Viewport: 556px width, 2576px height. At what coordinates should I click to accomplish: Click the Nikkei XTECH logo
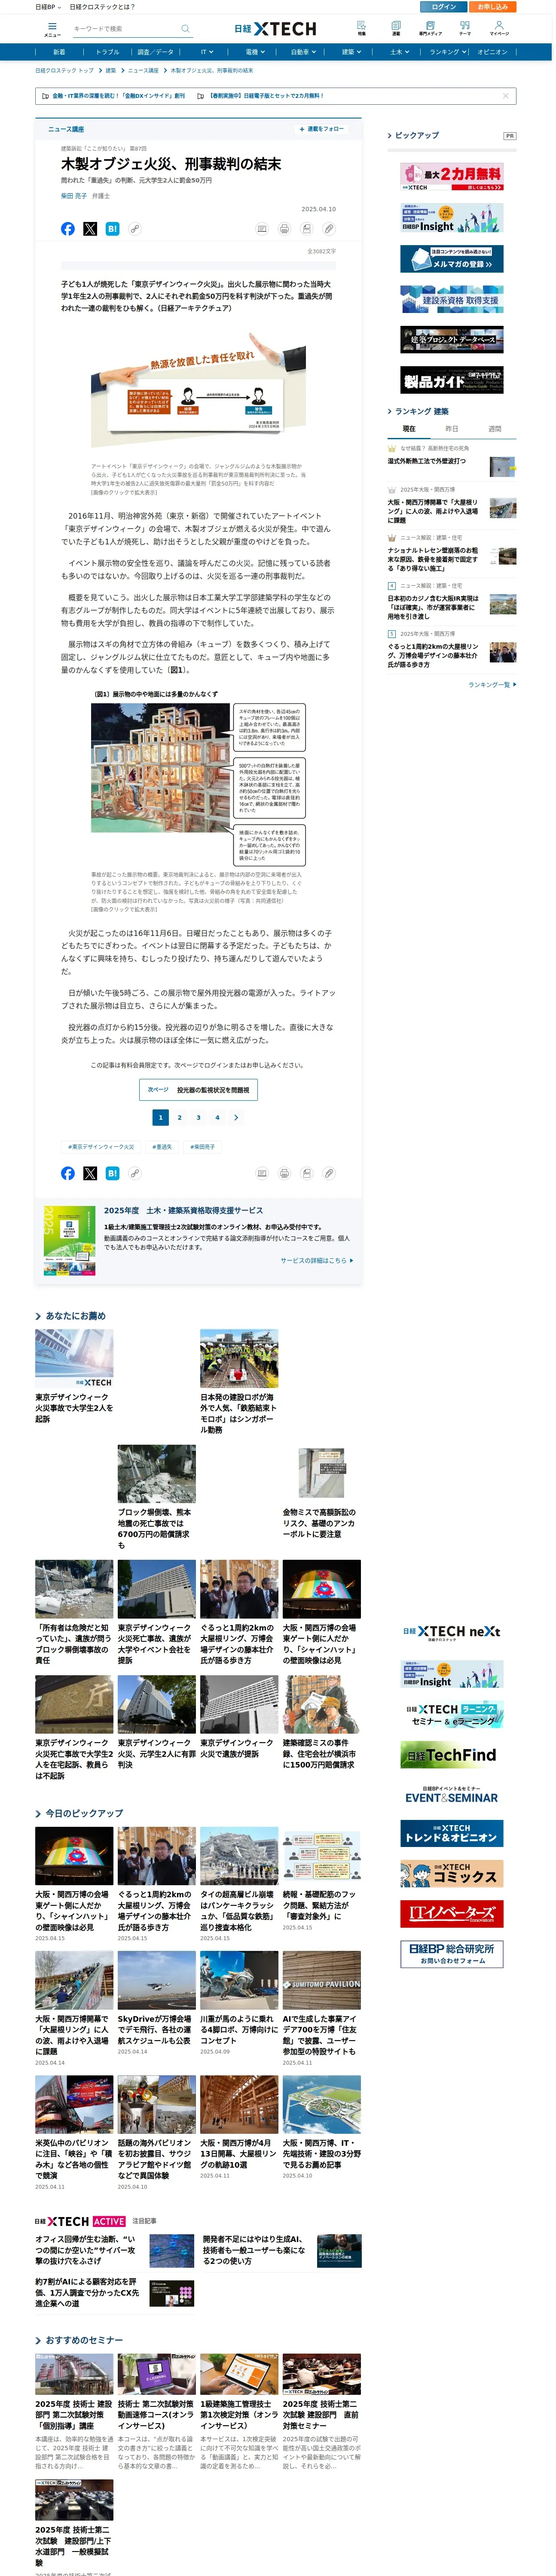[275, 29]
